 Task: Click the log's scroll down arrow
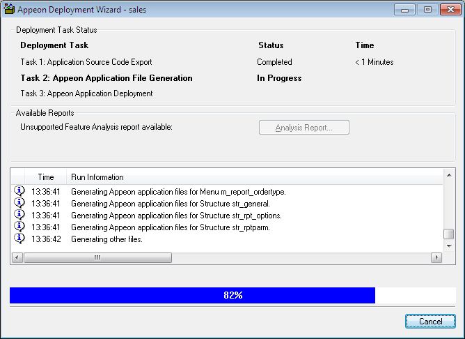(449, 246)
